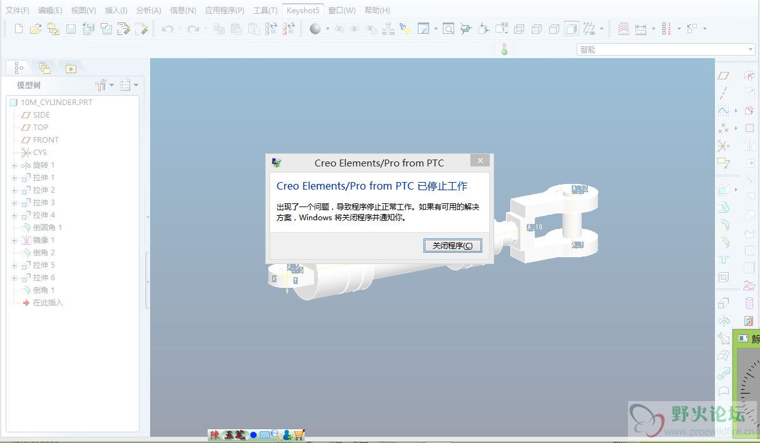Open the 分析(A) menu
Screen dimensions: 760x443
click(148, 10)
